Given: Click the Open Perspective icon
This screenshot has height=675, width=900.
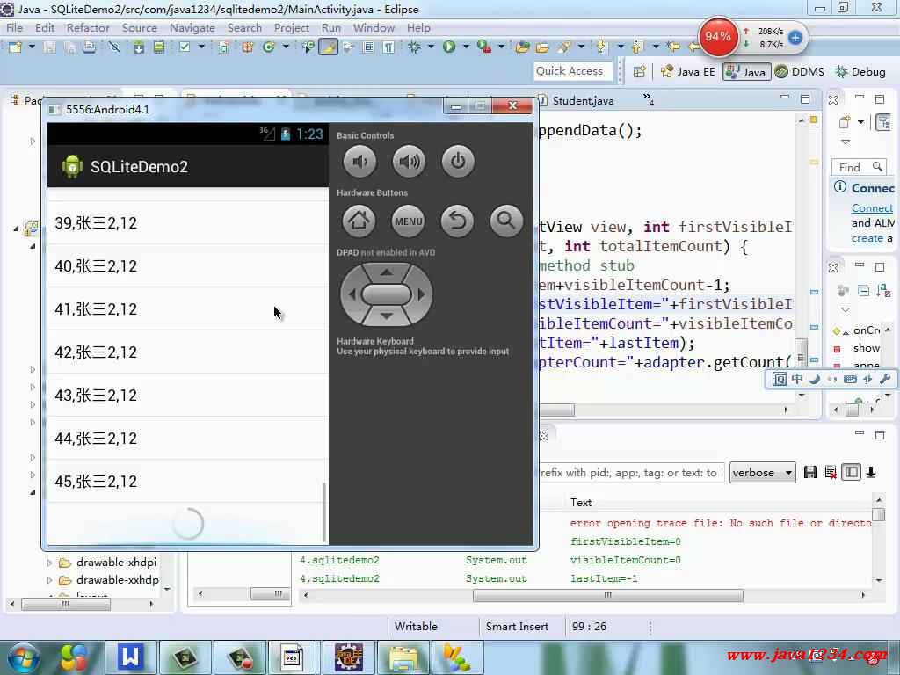Looking at the screenshot, I should 640,72.
